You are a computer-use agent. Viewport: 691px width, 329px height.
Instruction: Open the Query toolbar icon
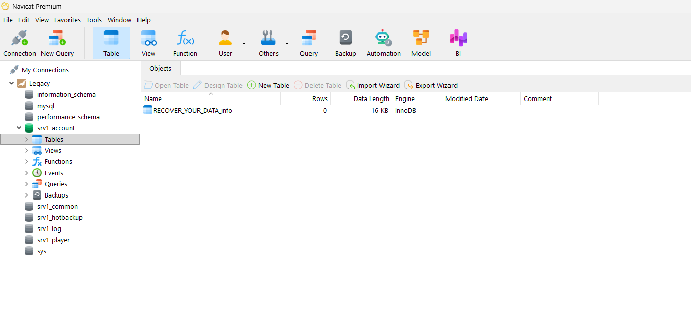(308, 44)
